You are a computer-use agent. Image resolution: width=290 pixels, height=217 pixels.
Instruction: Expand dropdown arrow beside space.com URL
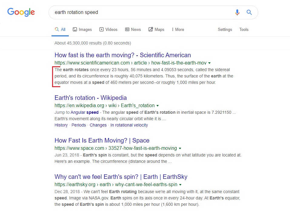(180, 148)
